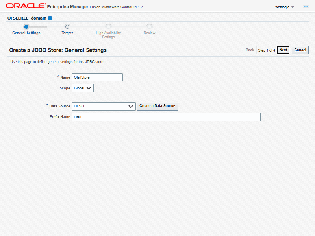The width and height of the screenshot is (315, 236).
Task: Click the Create a Data Source button
Action: [x=157, y=106]
